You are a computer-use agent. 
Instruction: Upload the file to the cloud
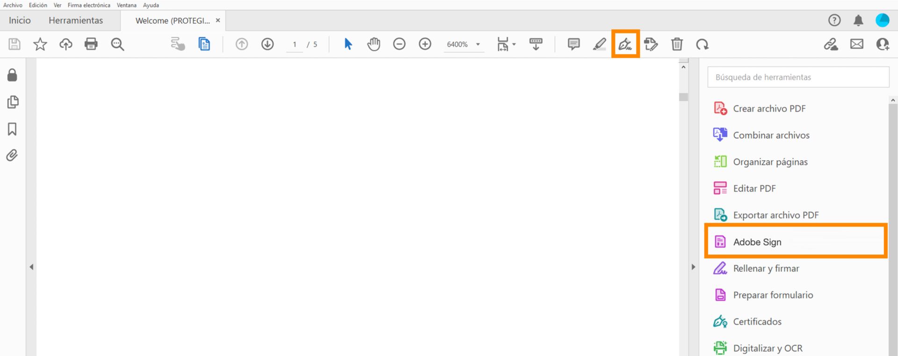(66, 44)
